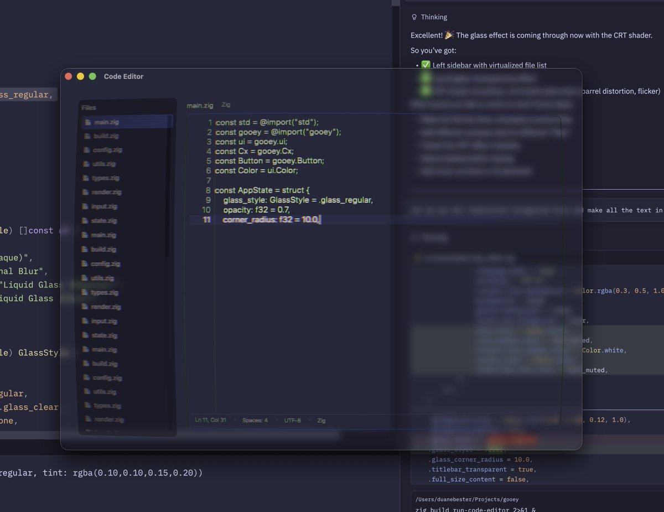664x512 pixels.
Task: Toggle the titlebar_transparent setting value
Action: [525, 469]
